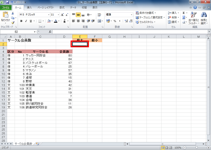Viewport: 211px width, 150px height.
Task: Open セルのスタイル cell styles menu
Action: point(145,22)
